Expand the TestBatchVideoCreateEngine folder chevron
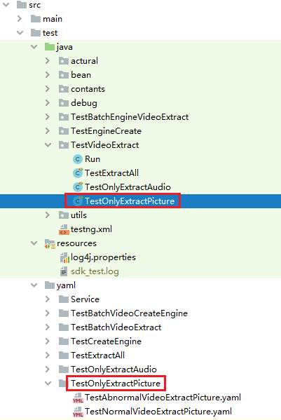 48,313
